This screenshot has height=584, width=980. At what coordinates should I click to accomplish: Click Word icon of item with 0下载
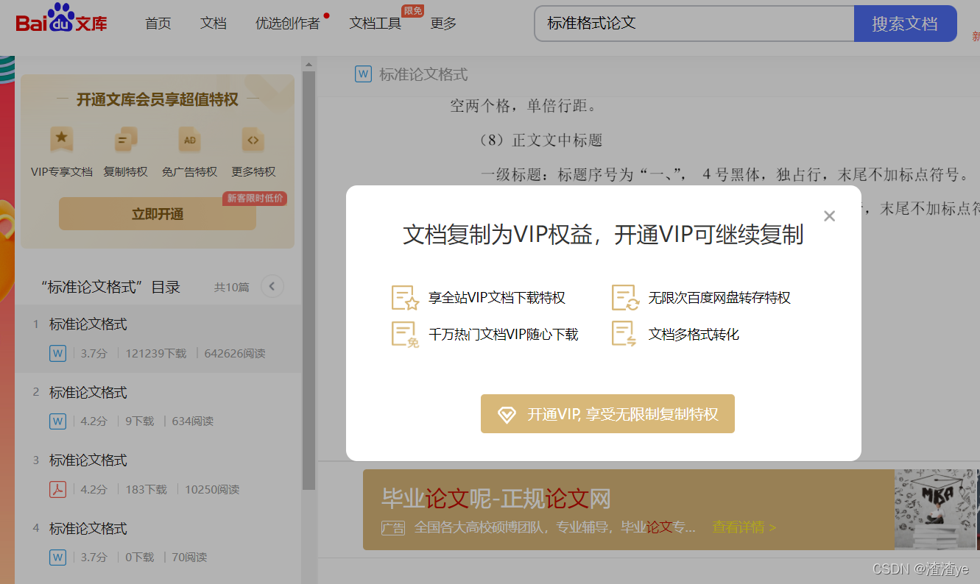click(58, 558)
